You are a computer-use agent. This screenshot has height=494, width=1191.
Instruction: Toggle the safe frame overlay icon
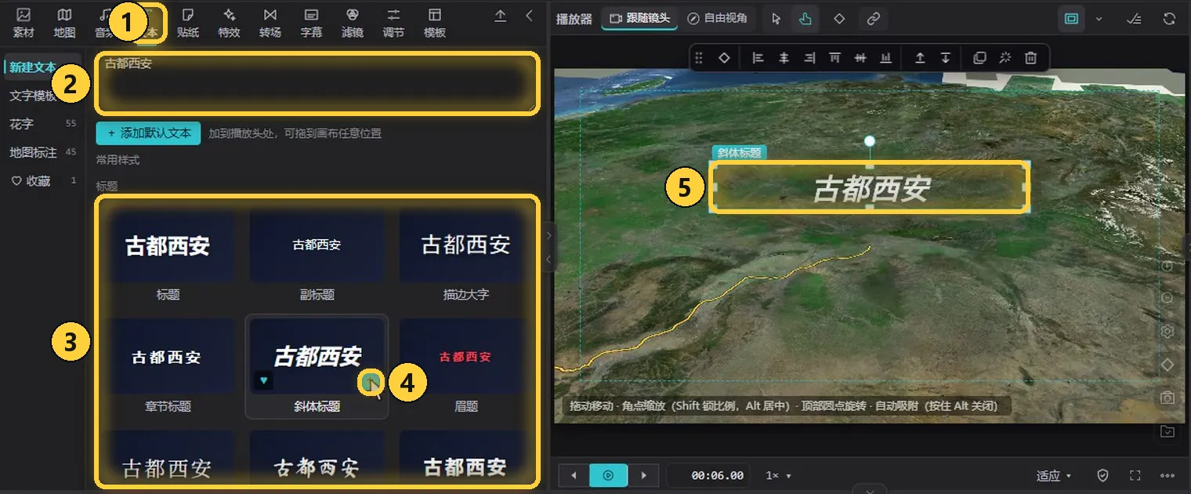[1071, 19]
